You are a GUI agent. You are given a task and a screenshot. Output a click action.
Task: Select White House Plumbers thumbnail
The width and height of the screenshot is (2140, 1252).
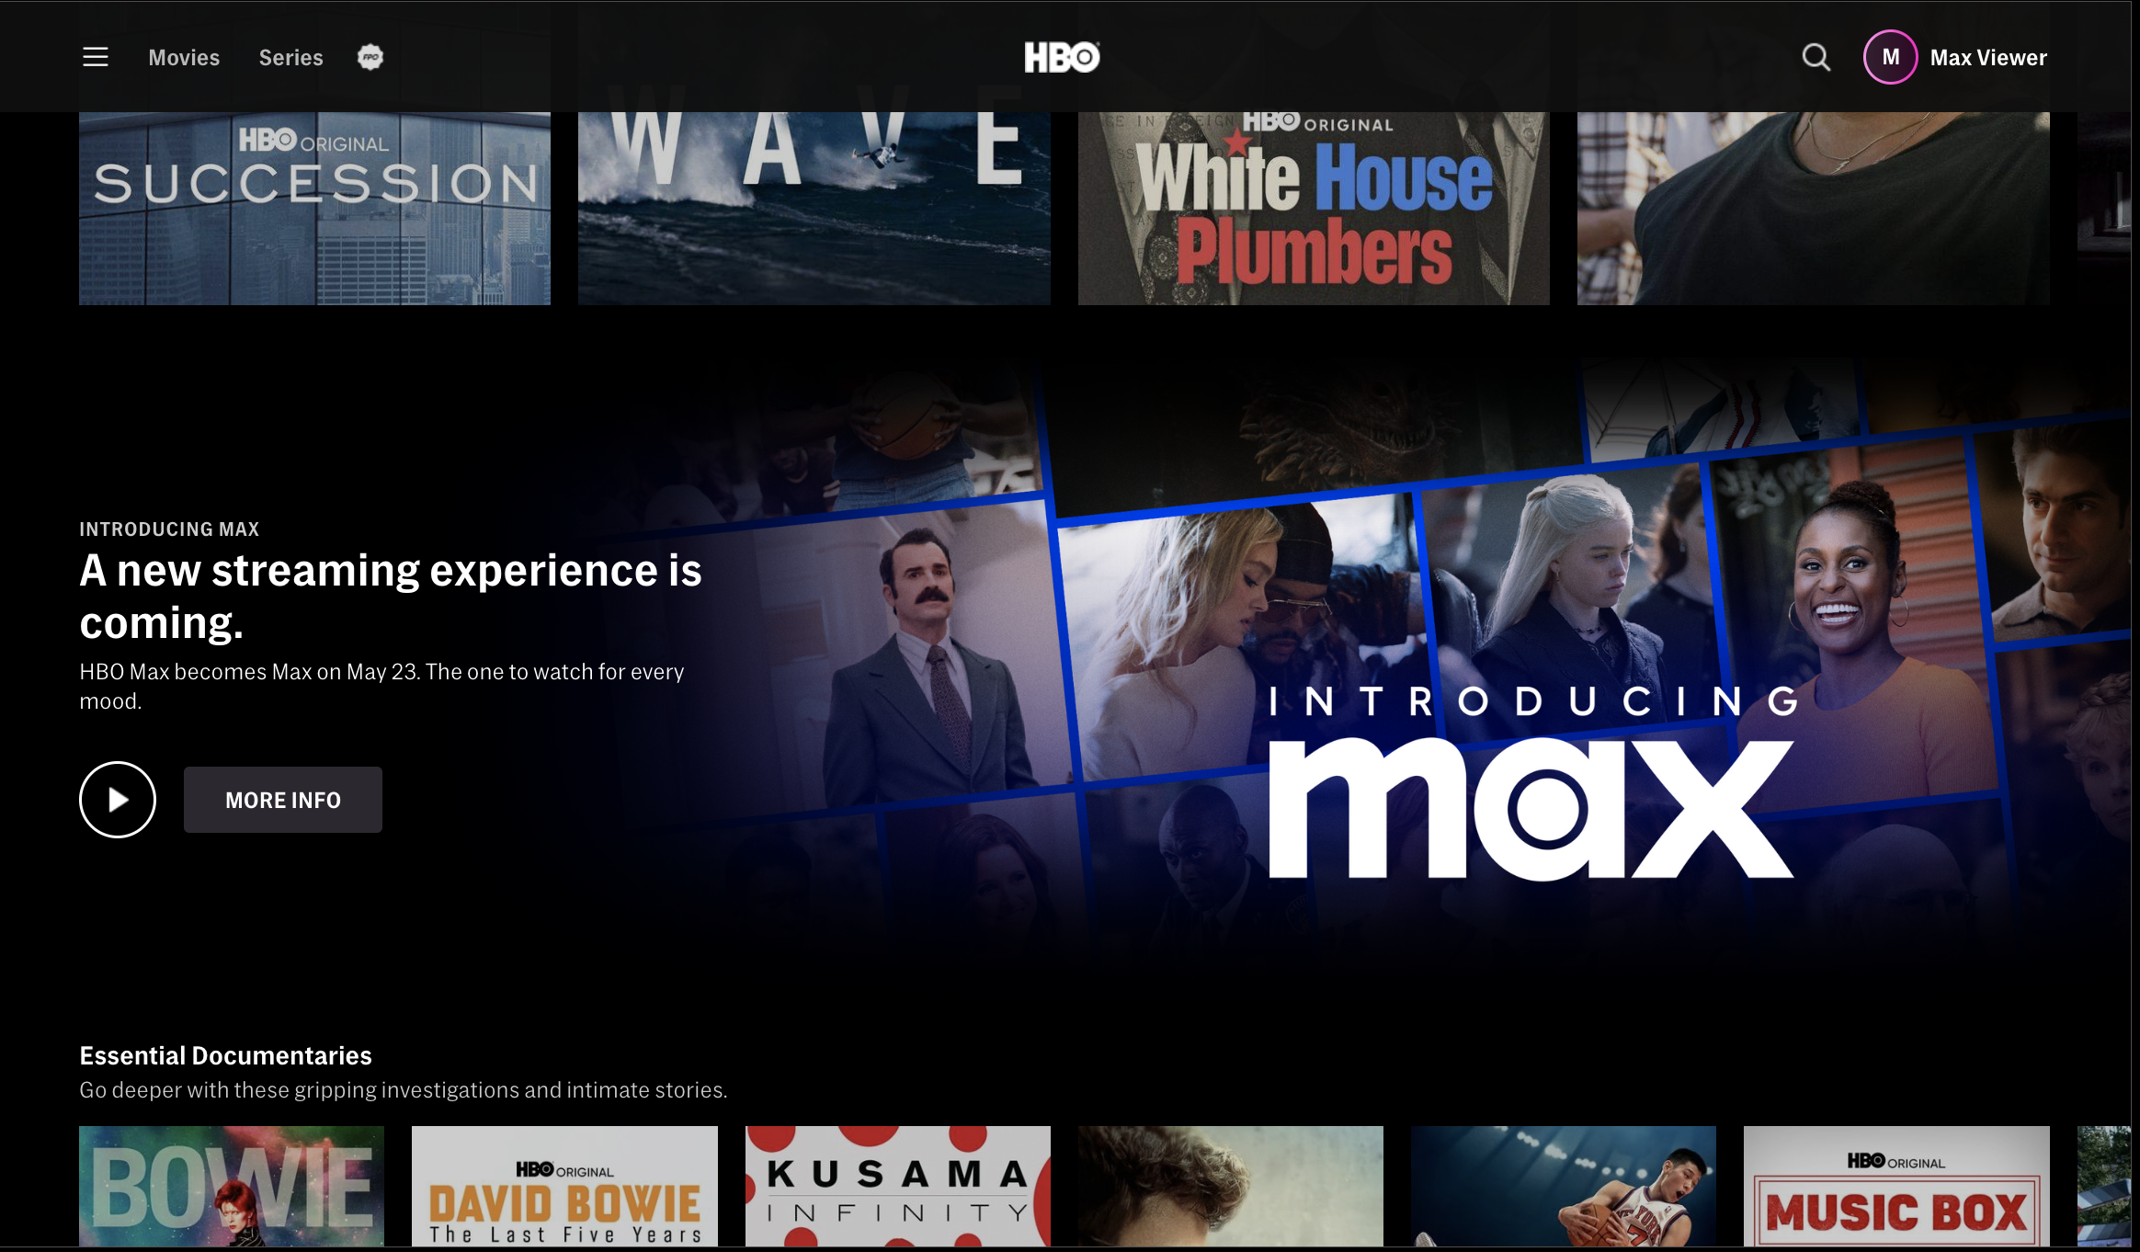click(1314, 209)
